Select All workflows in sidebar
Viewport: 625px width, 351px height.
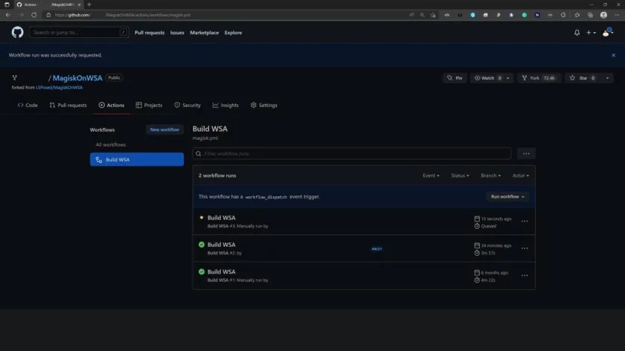(x=111, y=145)
